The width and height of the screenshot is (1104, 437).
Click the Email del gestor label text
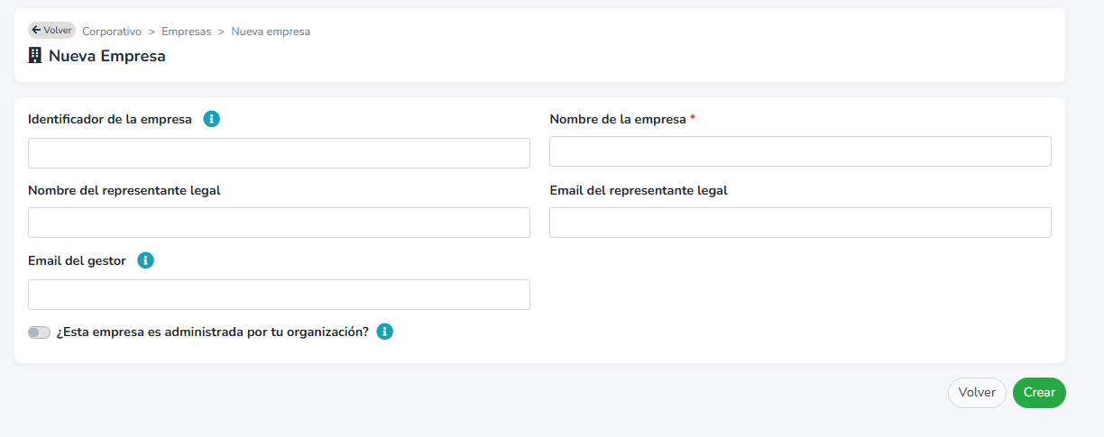click(x=77, y=260)
